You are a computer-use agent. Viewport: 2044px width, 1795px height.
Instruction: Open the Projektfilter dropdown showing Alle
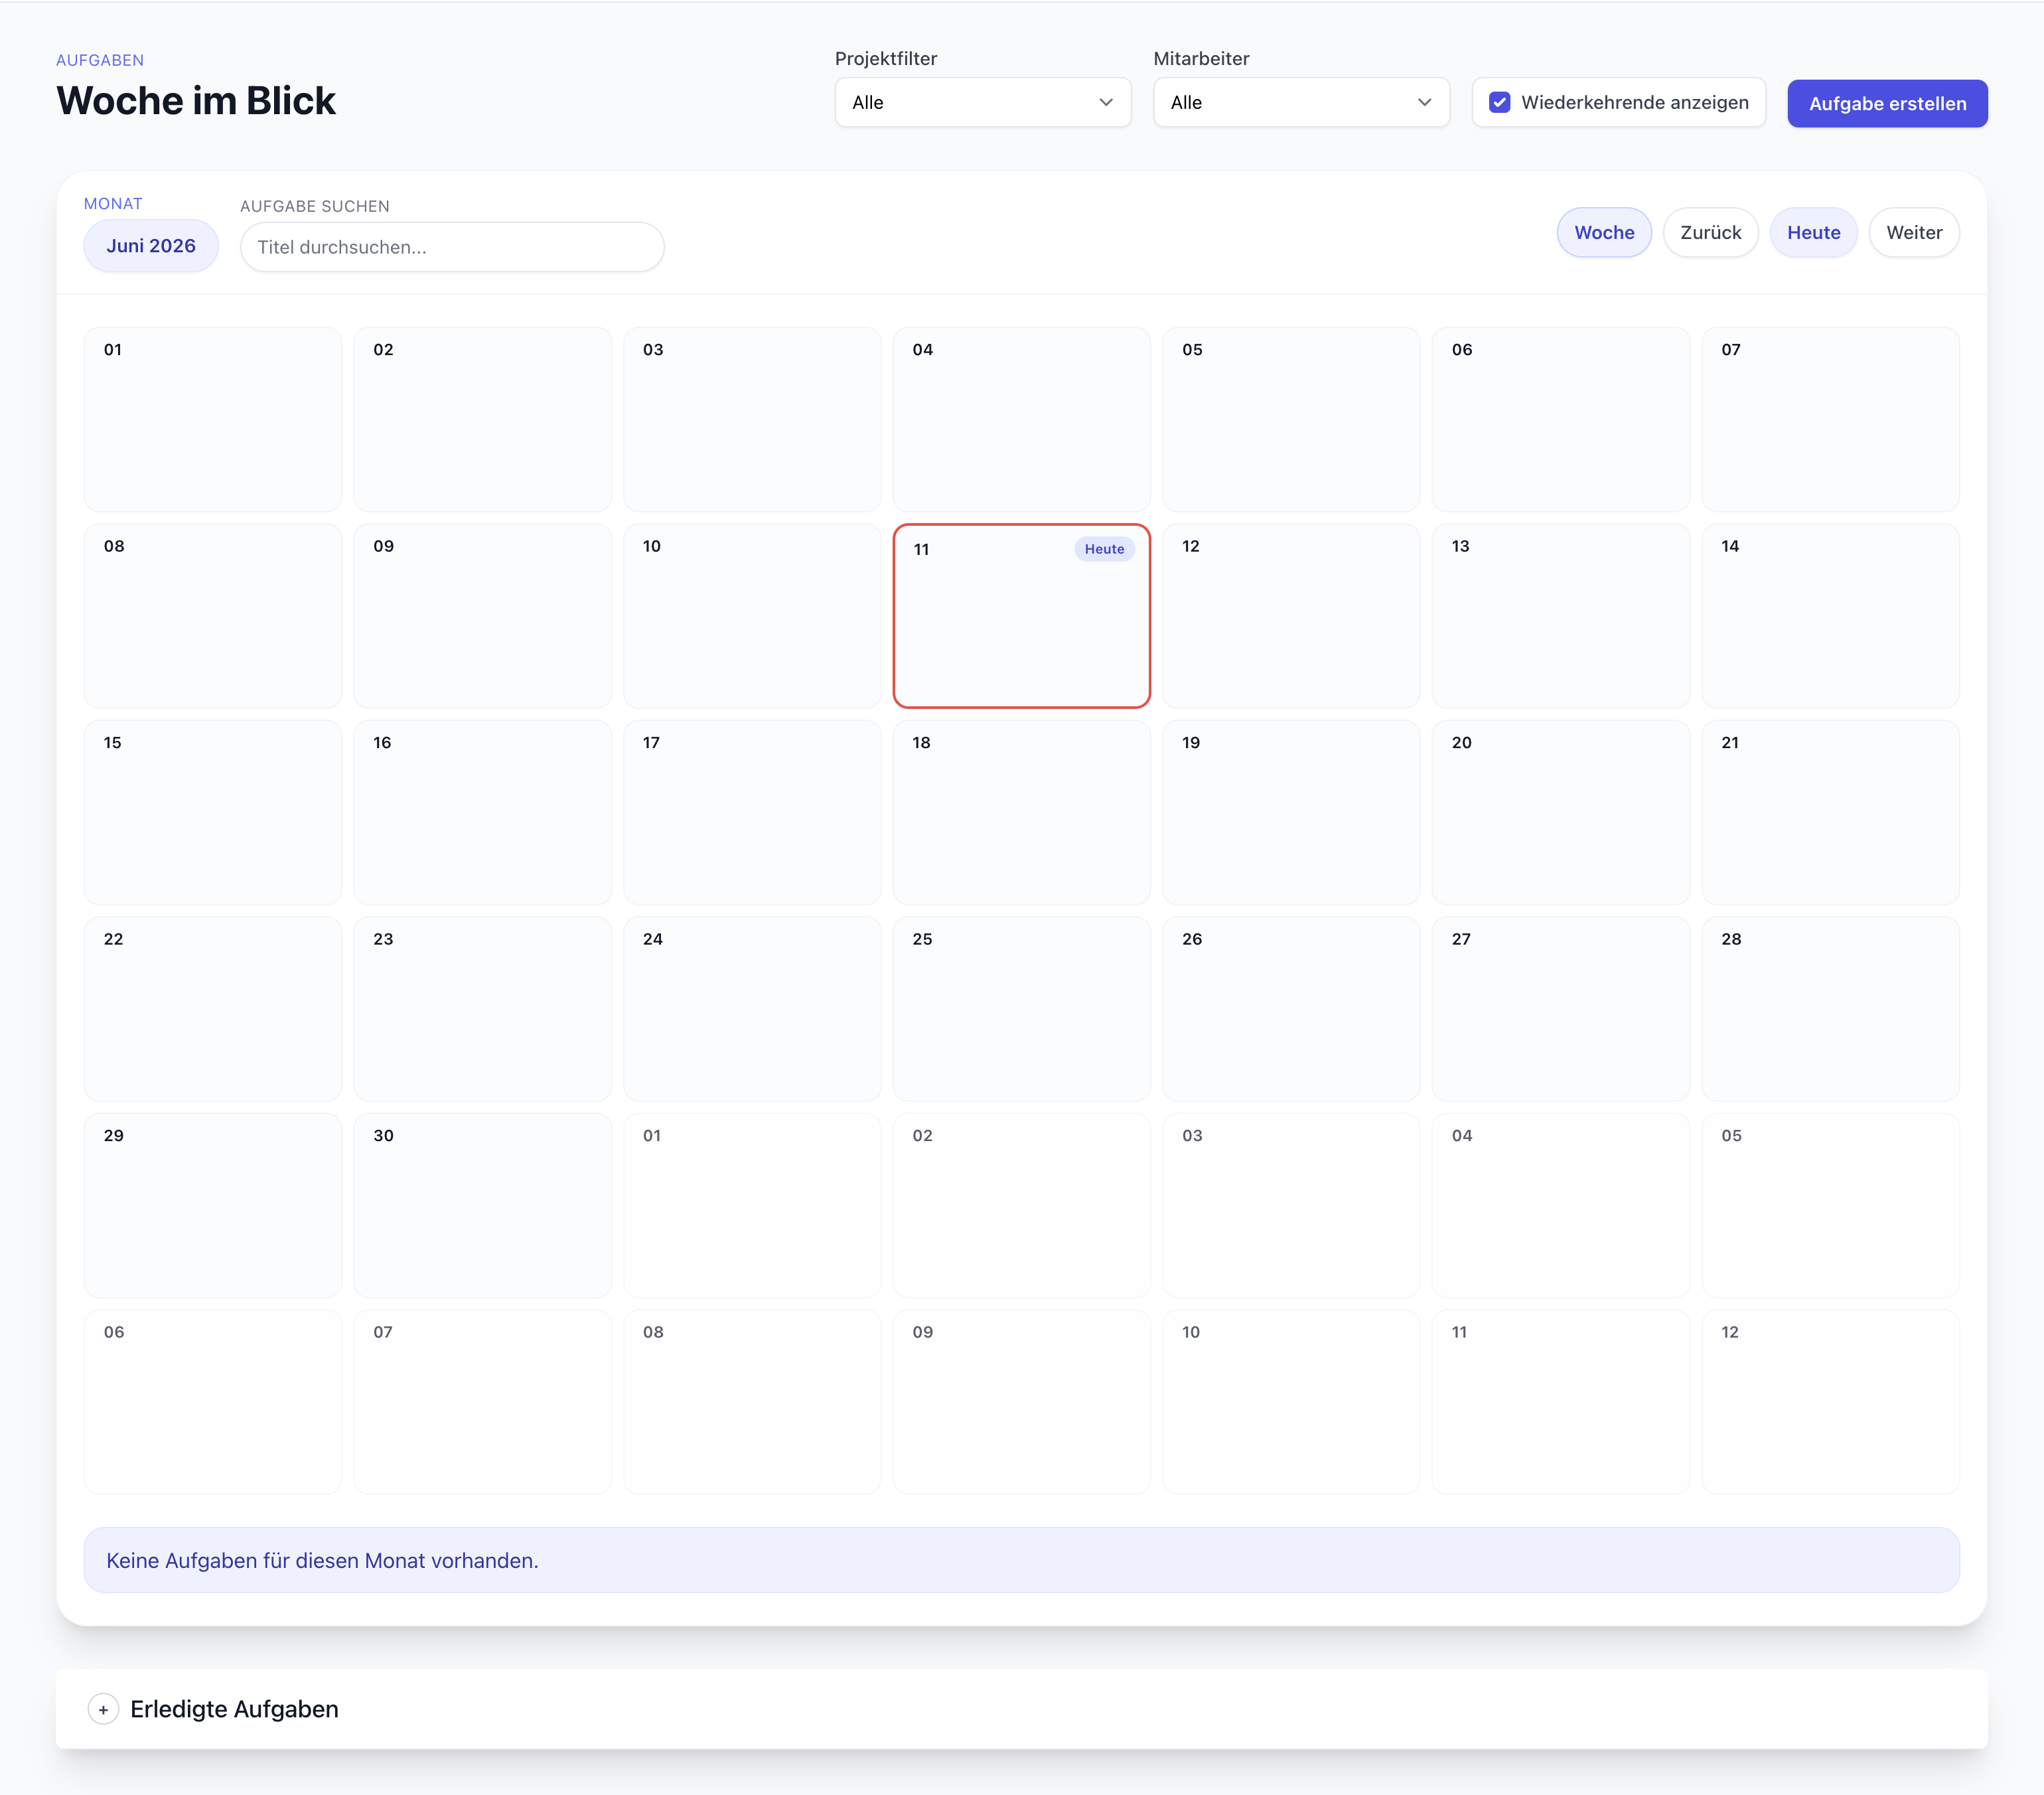982,102
